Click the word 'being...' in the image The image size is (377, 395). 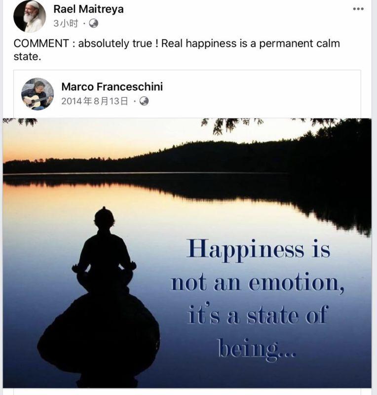tap(257, 349)
